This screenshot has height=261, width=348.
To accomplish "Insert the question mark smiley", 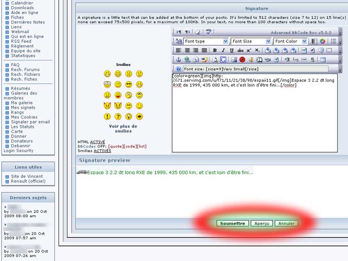I will tap(118, 117).
